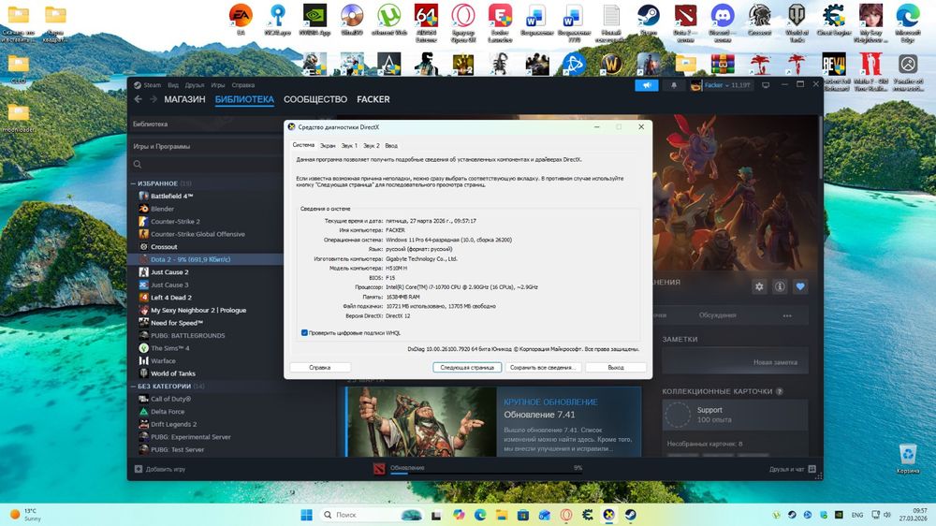Open File Explorer from the taskbar
Screen dimensions: 936x526
(502, 515)
